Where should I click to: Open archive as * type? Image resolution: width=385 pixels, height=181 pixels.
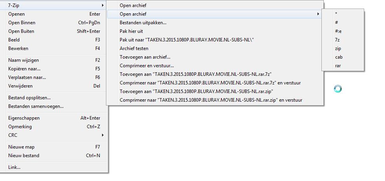pos(343,14)
